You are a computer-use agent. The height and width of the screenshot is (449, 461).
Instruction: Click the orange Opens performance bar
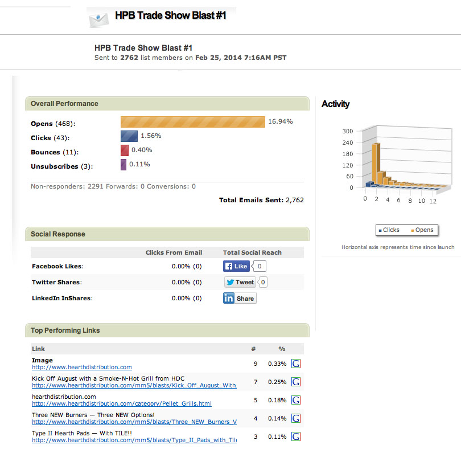tap(193, 122)
